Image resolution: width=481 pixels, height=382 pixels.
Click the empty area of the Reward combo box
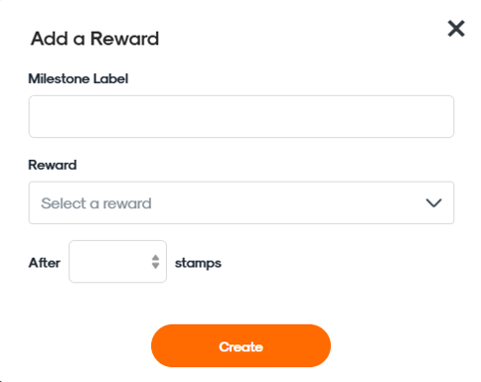[x=285, y=202]
